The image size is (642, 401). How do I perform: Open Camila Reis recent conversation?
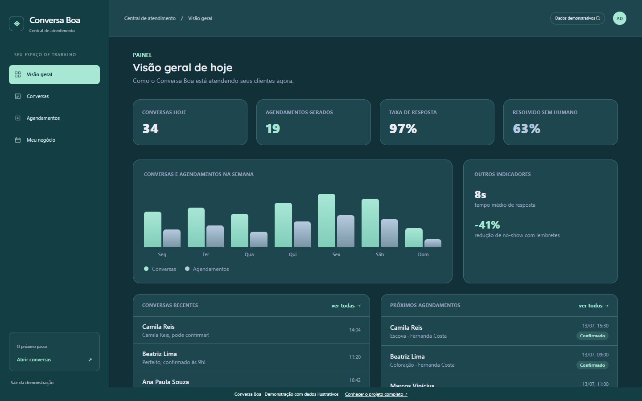pyautogui.click(x=251, y=330)
